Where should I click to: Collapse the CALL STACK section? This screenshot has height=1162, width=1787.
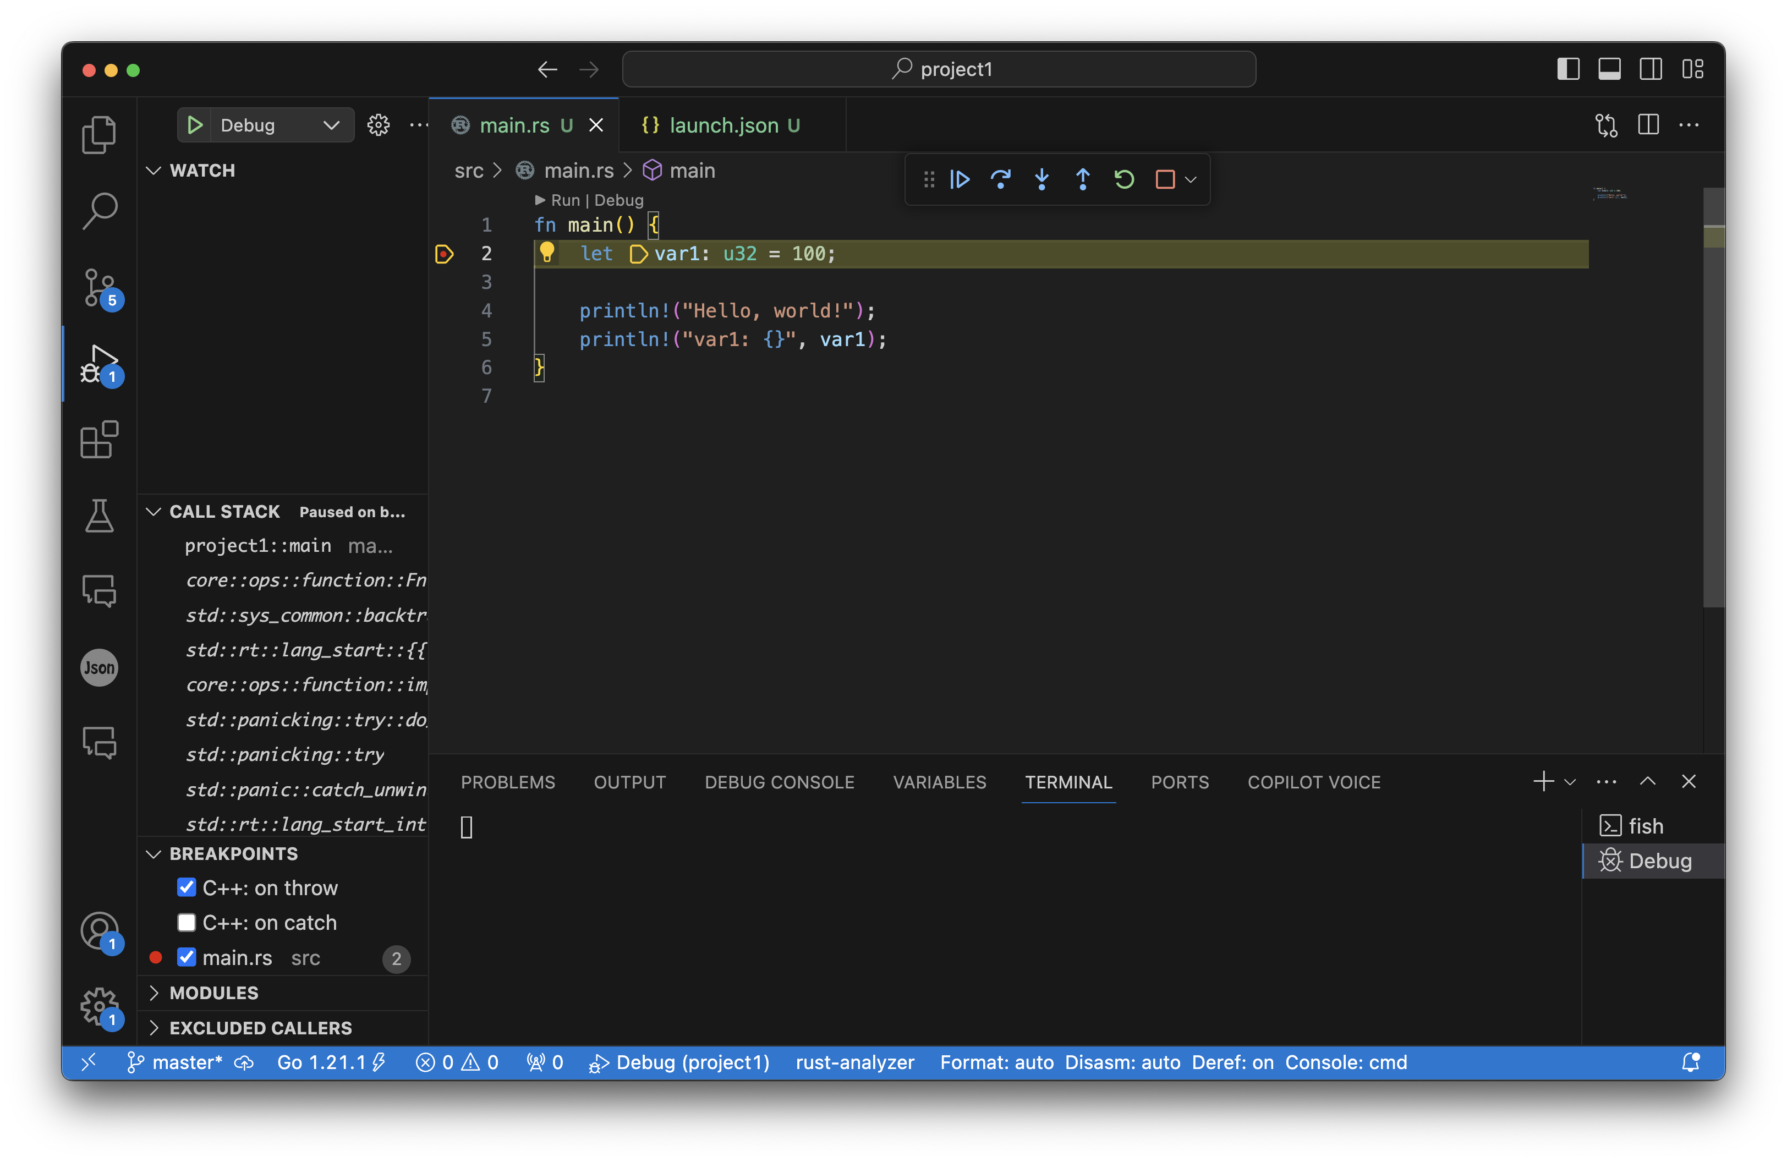(224, 512)
